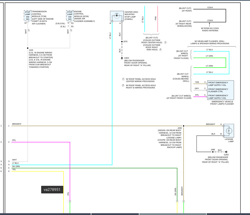Select the J375 splice point
The height and width of the screenshot is (215, 250).
[x=122, y=42]
